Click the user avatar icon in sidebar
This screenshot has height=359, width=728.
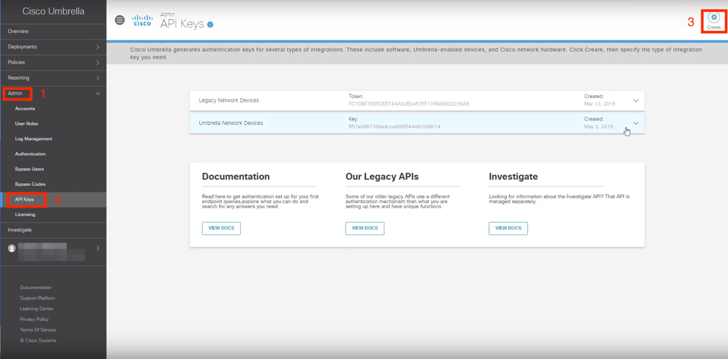point(12,248)
